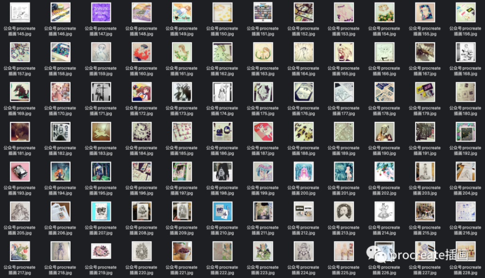Select the file icon 插画 178.jpg

384,92
